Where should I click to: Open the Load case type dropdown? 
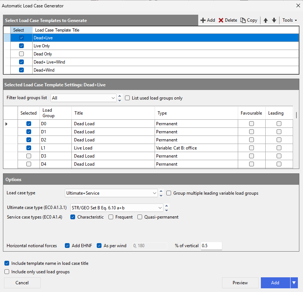coord(155,193)
